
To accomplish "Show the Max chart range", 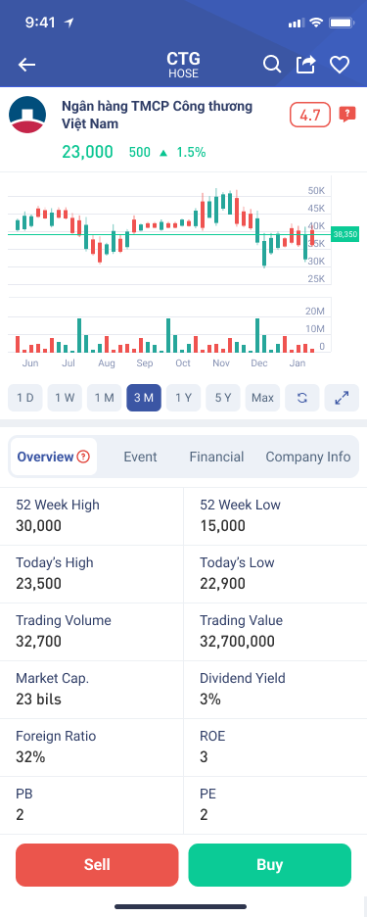I will pyautogui.click(x=262, y=398).
